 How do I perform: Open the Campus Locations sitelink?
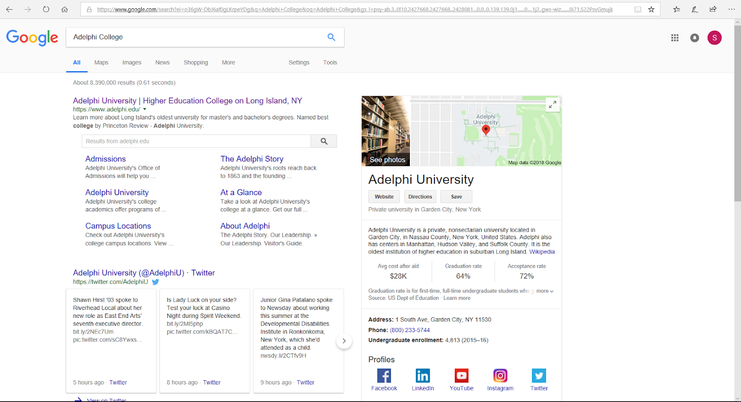pos(118,226)
